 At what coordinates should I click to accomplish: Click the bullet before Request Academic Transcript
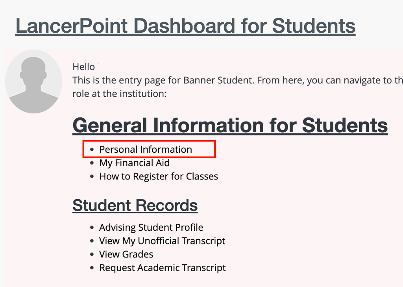(92, 268)
